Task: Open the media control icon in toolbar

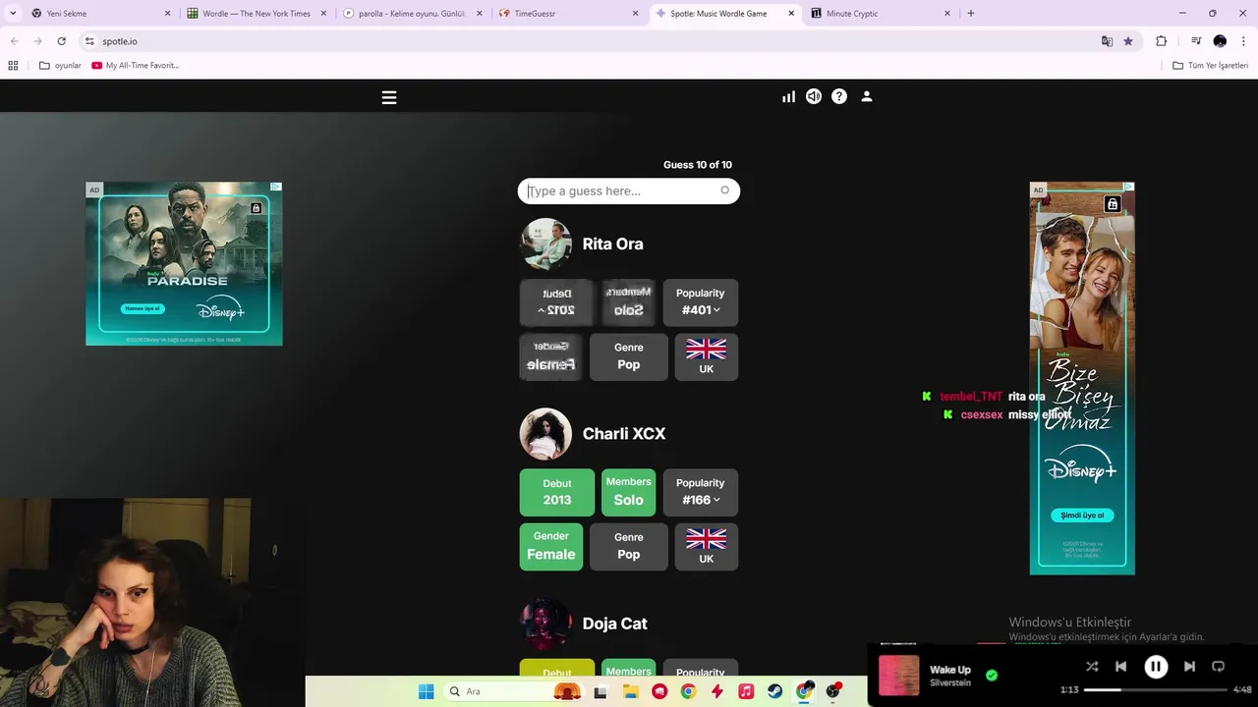Action: tap(1196, 41)
